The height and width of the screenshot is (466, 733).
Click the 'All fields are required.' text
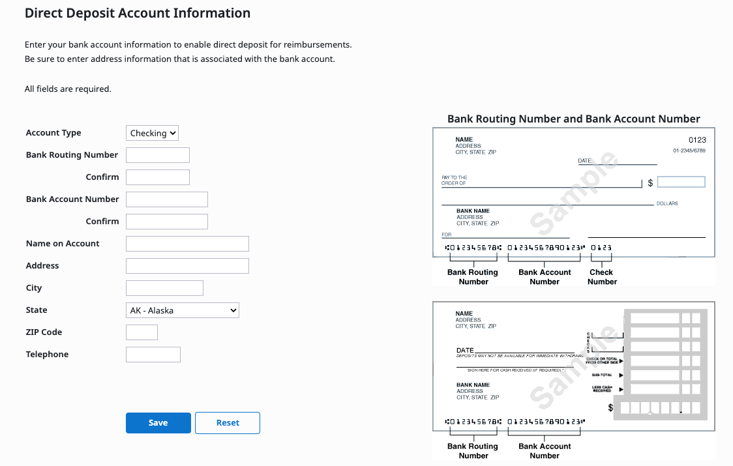(68, 89)
